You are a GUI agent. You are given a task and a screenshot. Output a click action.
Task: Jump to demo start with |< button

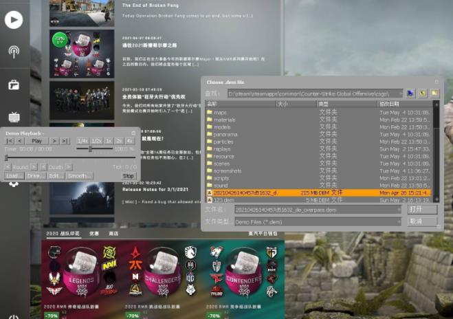pos(10,141)
